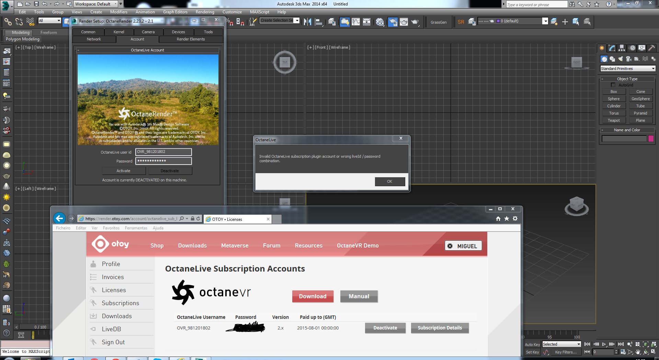Click the red Download button on OTOY page
The width and height of the screenshot is (659, 360).
[x=313, y=296]
